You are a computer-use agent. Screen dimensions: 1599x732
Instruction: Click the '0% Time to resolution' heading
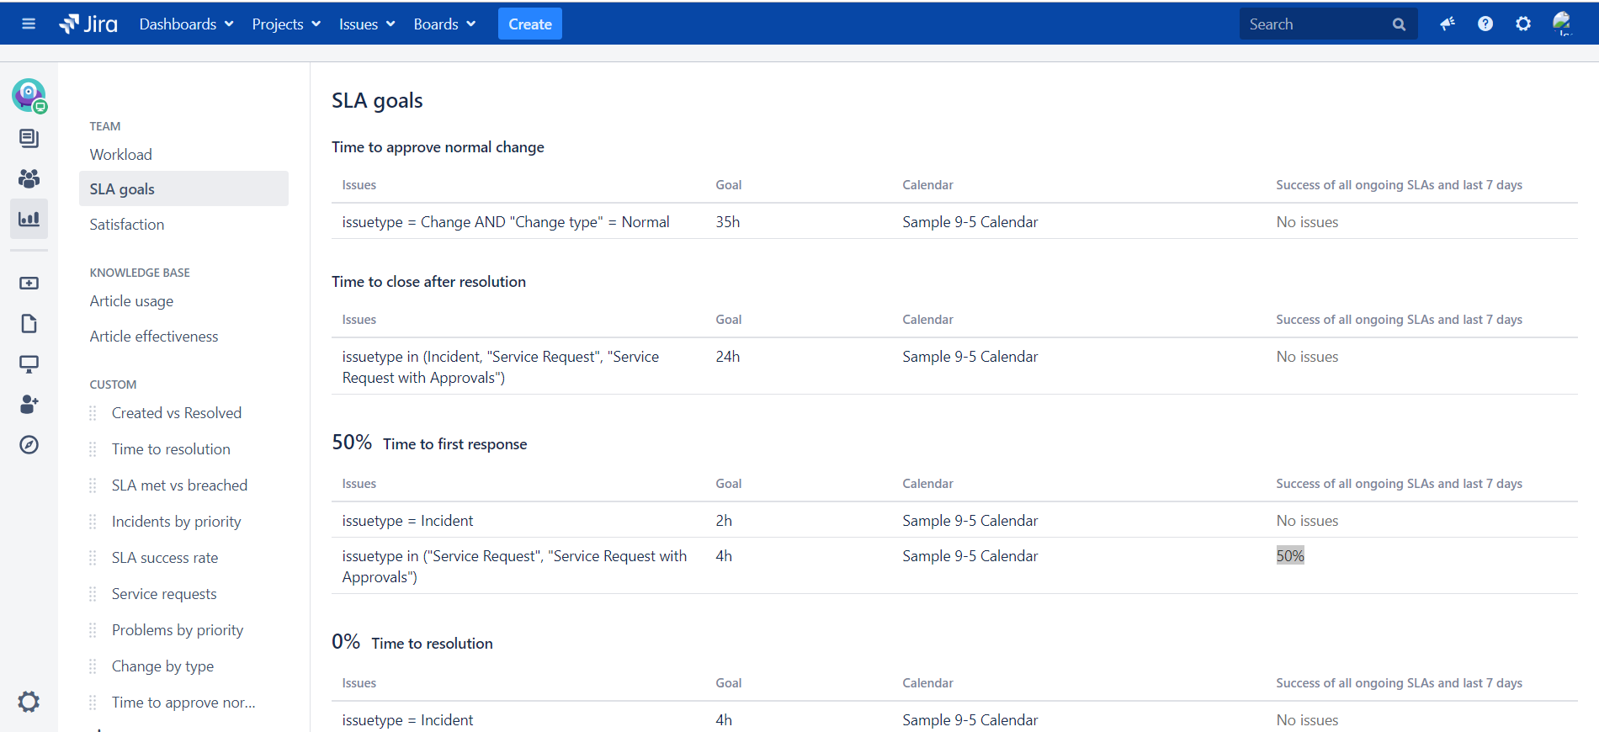(412, 642)
